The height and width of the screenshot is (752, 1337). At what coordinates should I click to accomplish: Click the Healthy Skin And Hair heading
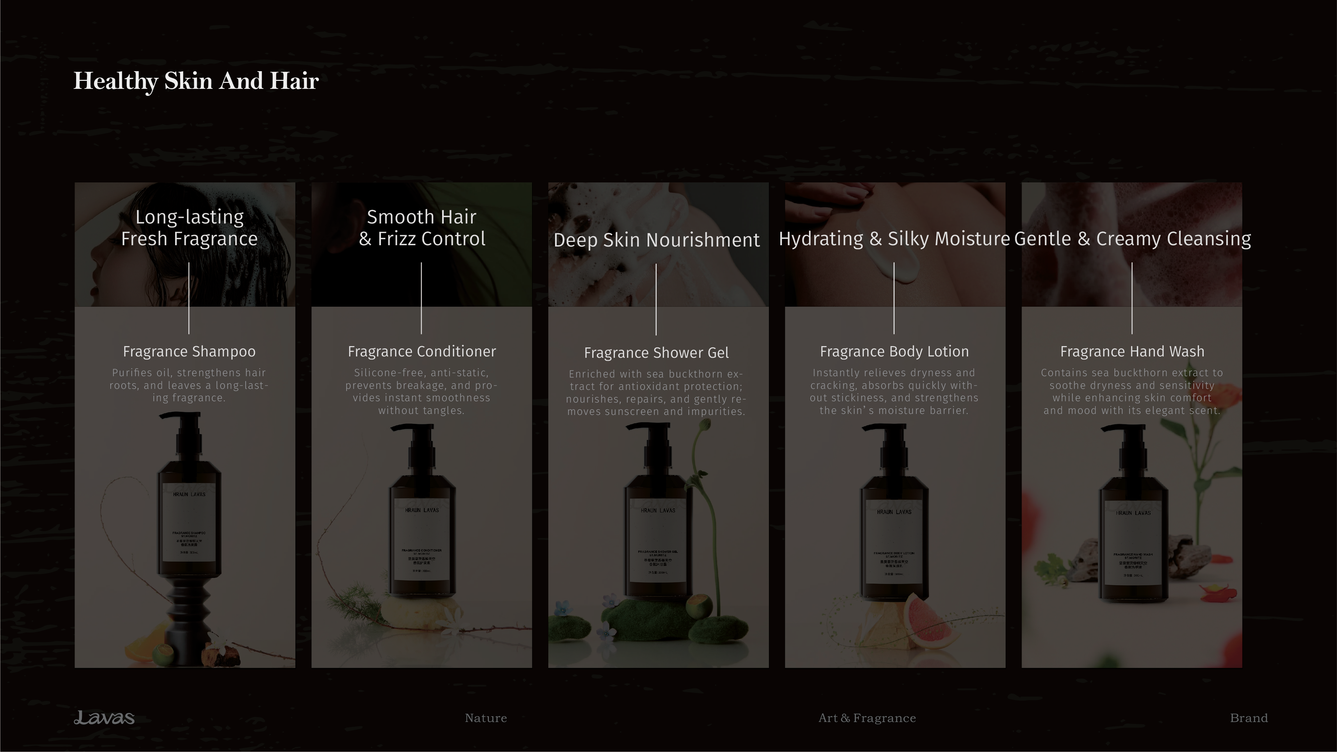pyautogui.click(x=196, y=82)
